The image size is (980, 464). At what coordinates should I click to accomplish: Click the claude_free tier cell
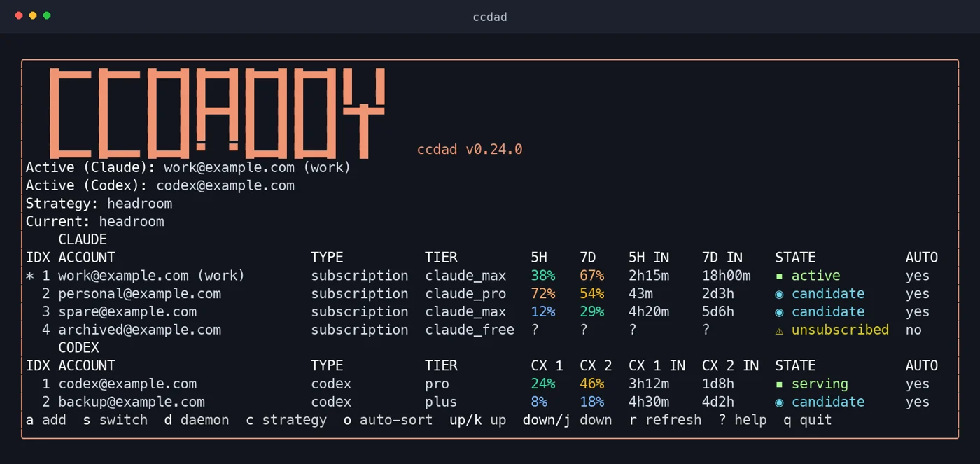(x=470, y=330)
